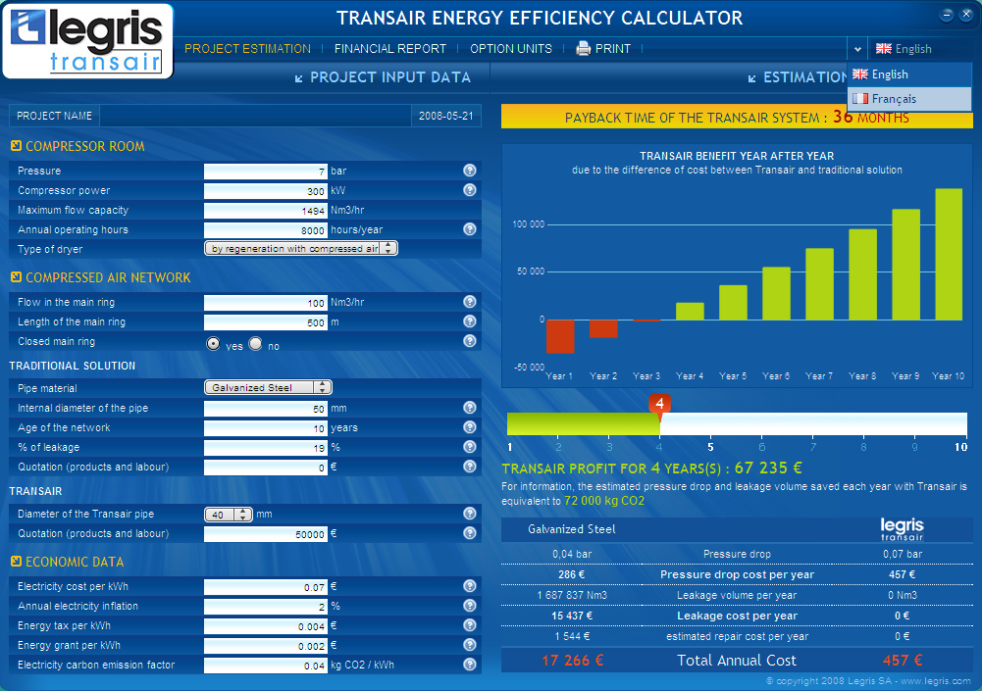Click the Electricity carbon emission factor field
The width and height of the screenshot is (982, 691).
(x=266, y=666)
